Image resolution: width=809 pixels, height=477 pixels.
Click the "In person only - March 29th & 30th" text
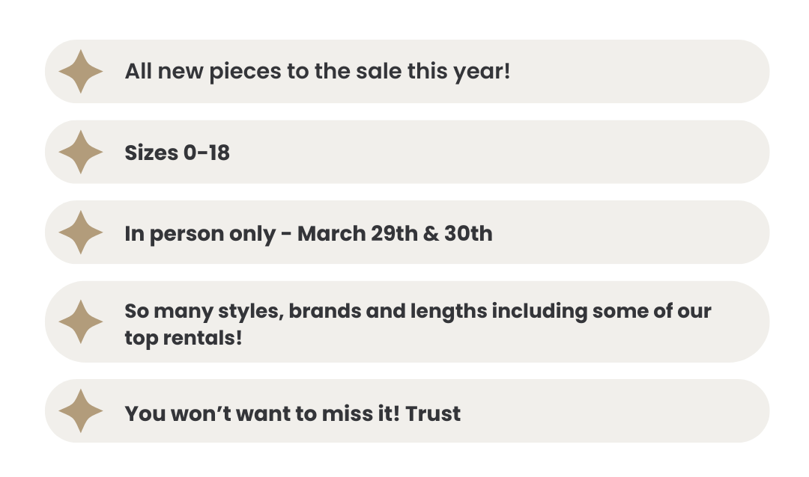pos(309,234)
